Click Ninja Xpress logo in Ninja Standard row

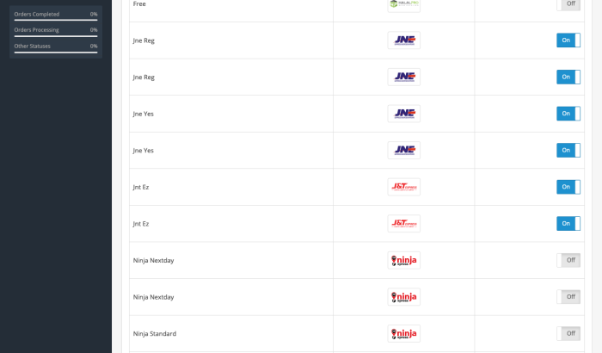pyautogui.click(x=404, y=333)
